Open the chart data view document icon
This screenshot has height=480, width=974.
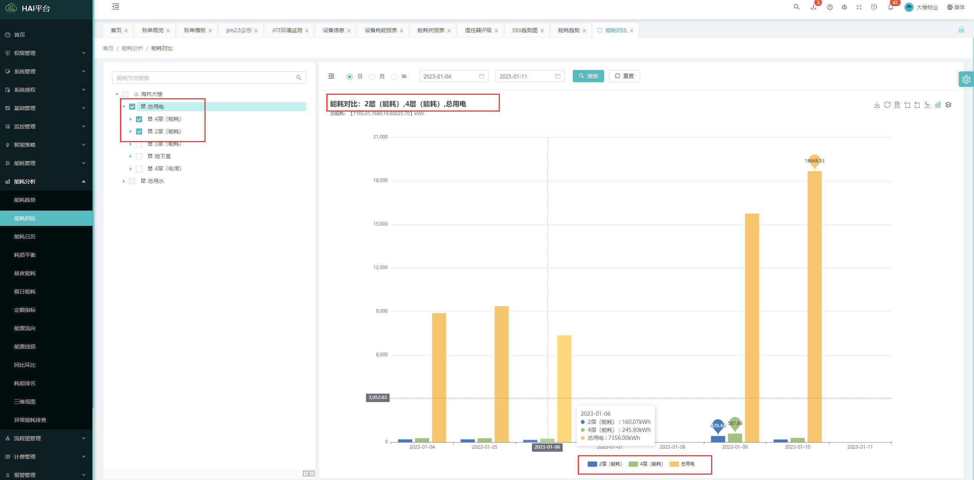click(897, 105)
